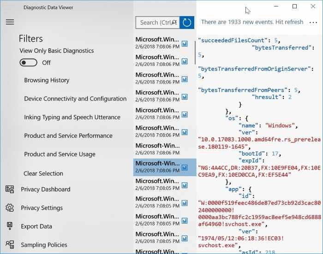Open the Privacy Settings link
Image resolution: width=323 pixels, height=254 pixels.
click(x=42, y=208)
